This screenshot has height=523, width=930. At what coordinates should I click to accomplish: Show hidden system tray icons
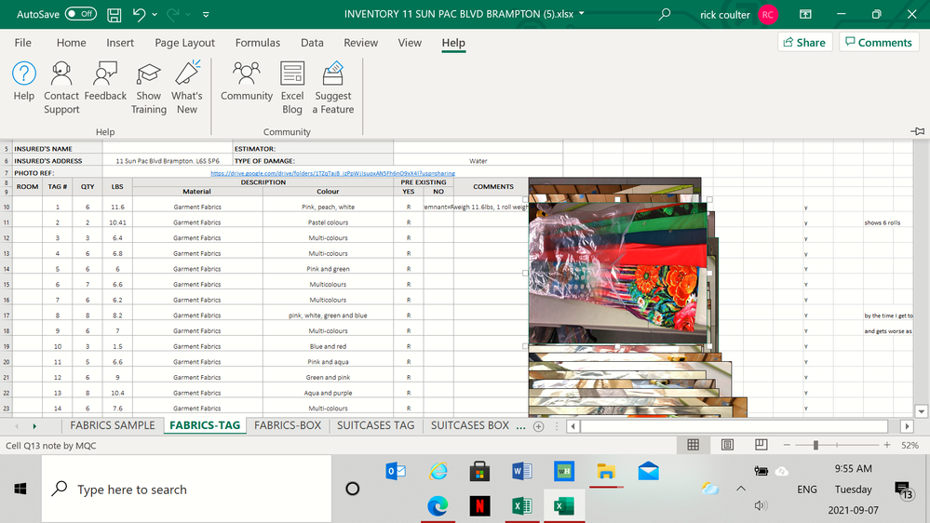pyautogui.click(x=741, y=489)
